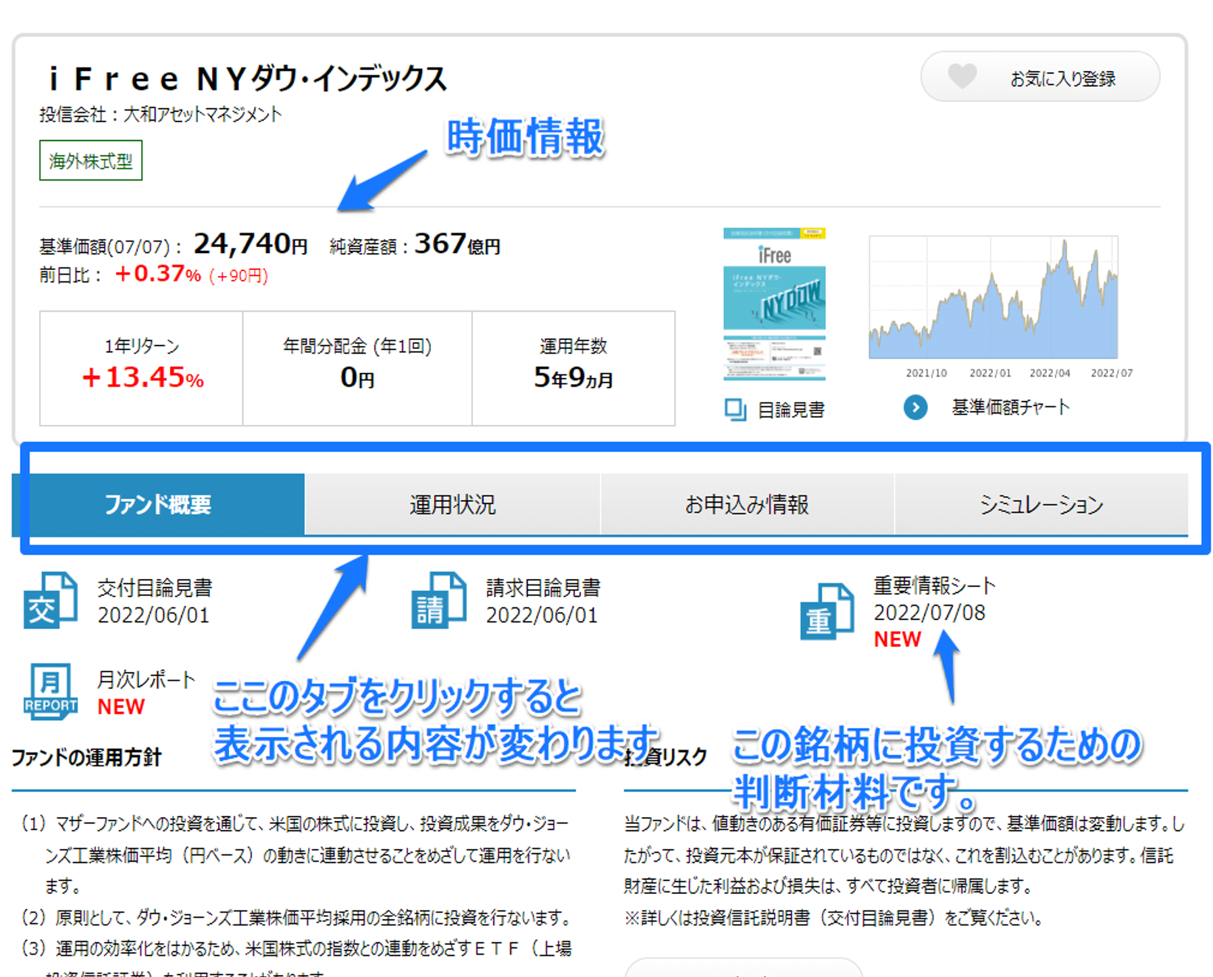Click the お気に入り登録 button
Image resolution: width=1213 pixels, height=977 pixels.
click(x=1040, y=76)
